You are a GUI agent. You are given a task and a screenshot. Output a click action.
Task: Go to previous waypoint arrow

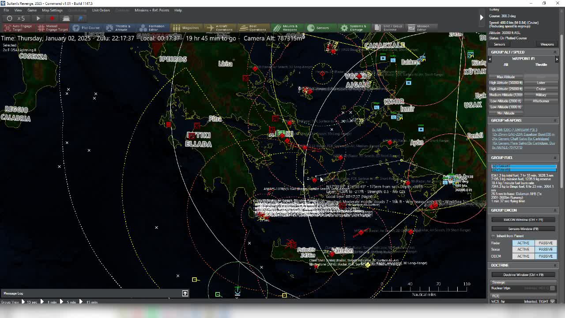tap(490, 59)
